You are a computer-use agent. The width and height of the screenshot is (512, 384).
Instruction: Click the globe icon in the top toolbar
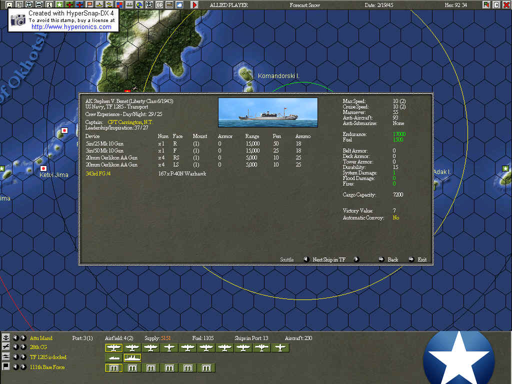138,4
